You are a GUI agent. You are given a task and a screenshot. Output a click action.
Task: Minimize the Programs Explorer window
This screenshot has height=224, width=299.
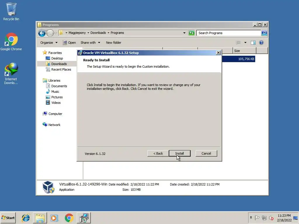pyautogui.click(x=255, y=25)
